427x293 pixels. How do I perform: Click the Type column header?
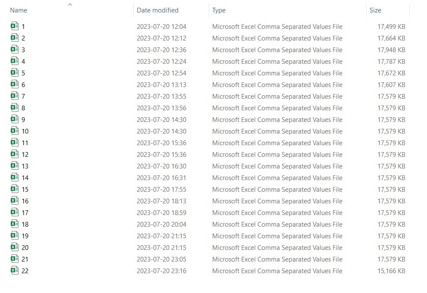[219, 10]
